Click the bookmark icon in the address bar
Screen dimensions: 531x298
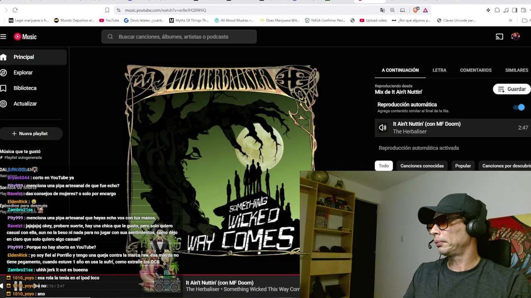click(107, 10)
